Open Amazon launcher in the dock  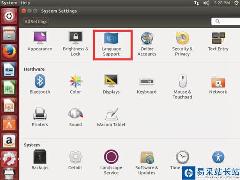tap(9, 141)
